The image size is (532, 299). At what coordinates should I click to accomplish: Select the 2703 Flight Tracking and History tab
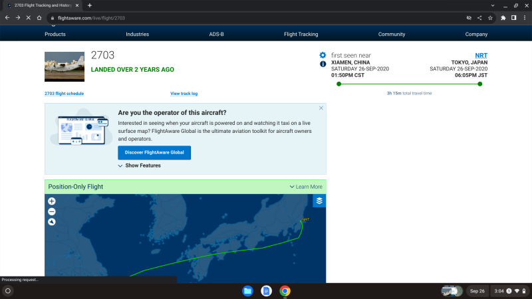[x=43, y=5]
